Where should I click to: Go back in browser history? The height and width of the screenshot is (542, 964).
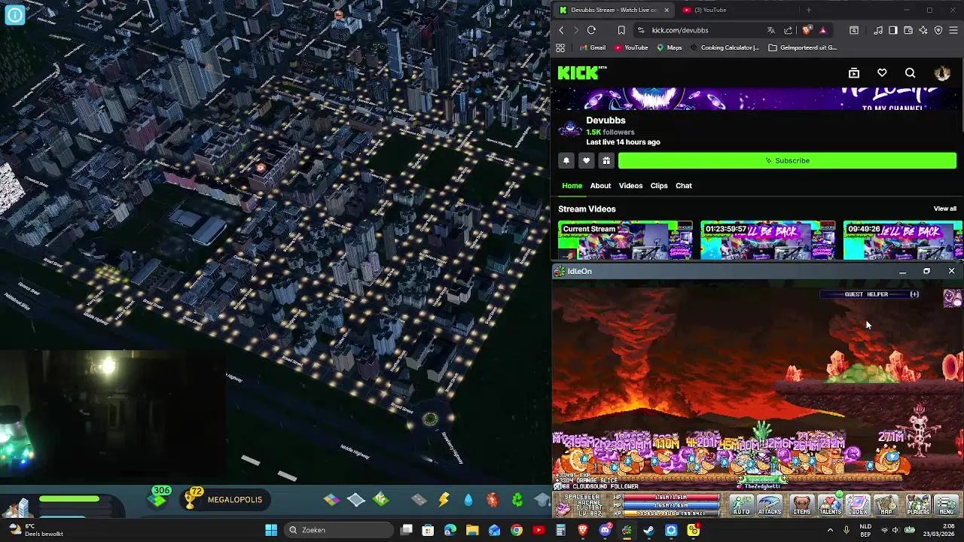click(561, 30)
